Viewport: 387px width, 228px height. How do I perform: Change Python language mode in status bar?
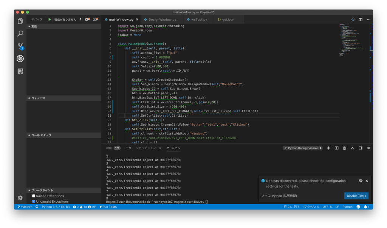[347, 207]
